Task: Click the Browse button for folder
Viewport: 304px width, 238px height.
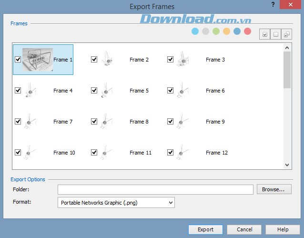Action: click(274, 189)
